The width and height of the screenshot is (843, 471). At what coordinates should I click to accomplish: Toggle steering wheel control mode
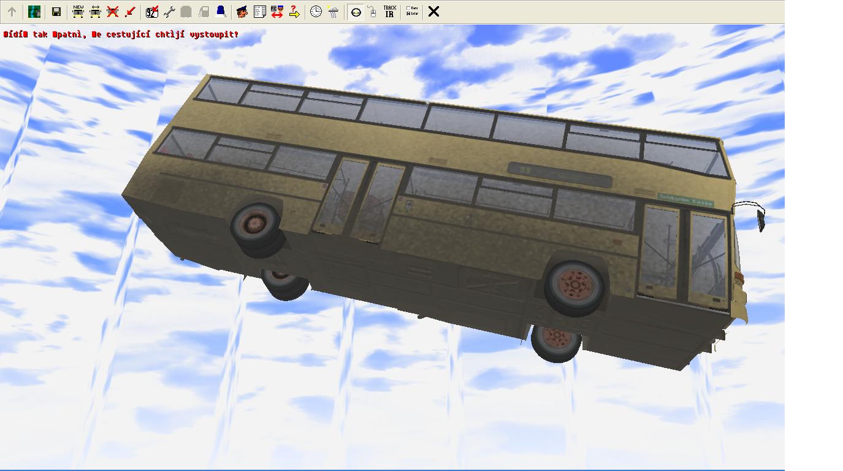[x=356, y=12]
